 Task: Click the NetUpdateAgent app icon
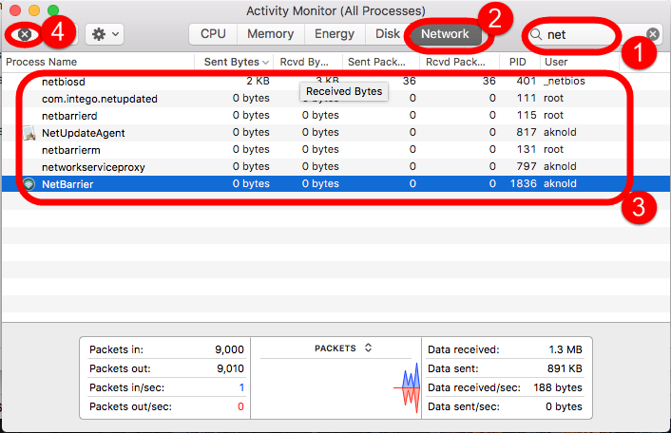pos(29,133)
